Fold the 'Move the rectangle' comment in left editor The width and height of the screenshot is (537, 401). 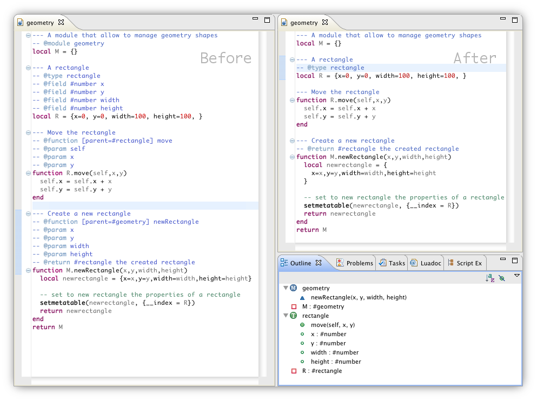pos(29,132)
